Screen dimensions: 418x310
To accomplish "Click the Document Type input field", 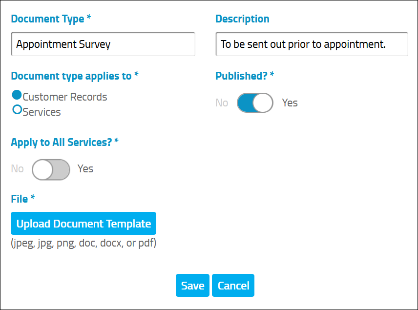I will (103, 44).
